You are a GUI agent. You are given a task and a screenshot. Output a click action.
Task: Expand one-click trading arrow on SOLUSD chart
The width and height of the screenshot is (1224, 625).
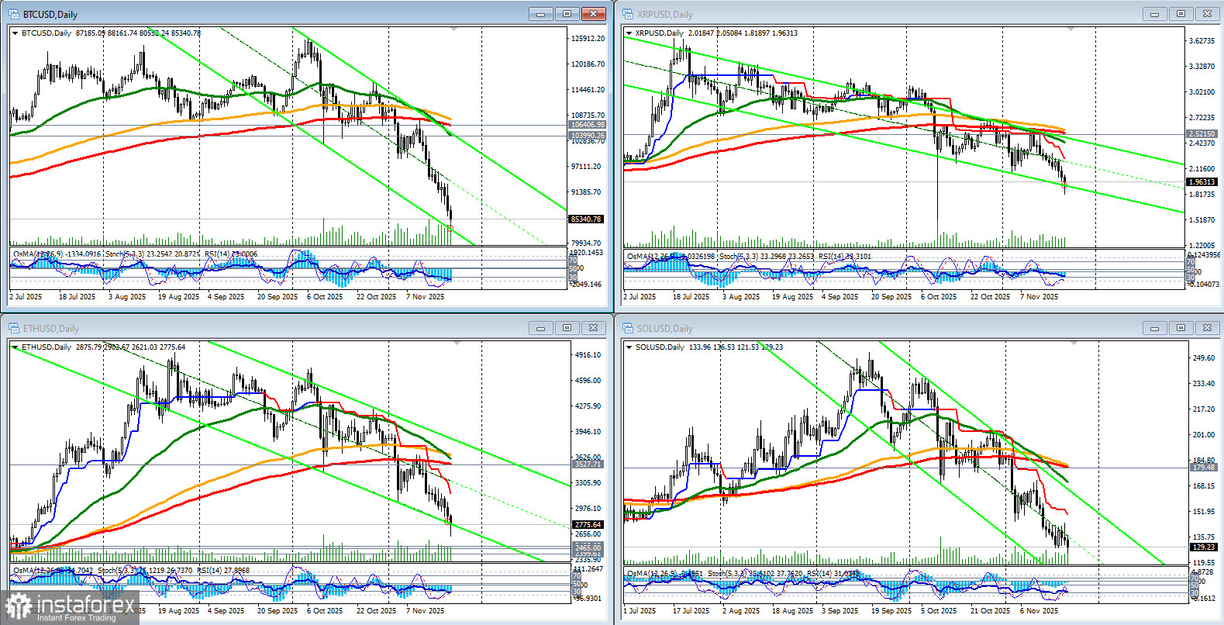pos(629,347)
